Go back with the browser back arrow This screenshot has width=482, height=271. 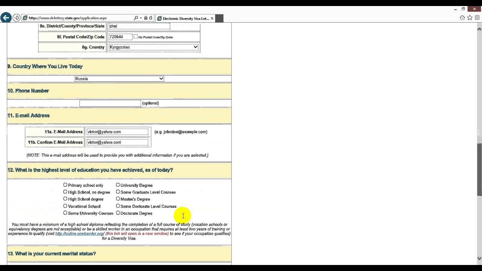click(6, 18)
